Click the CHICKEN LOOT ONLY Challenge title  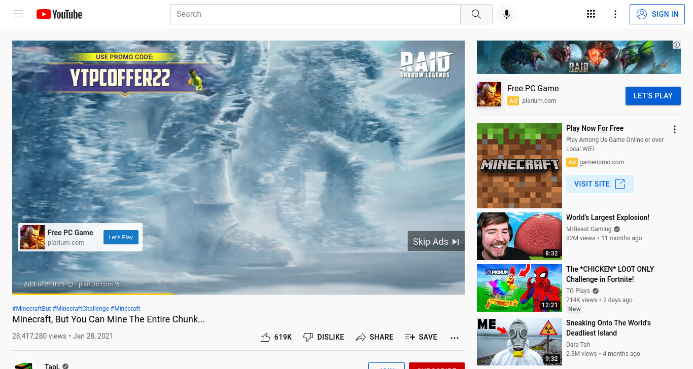coord(610,274)
